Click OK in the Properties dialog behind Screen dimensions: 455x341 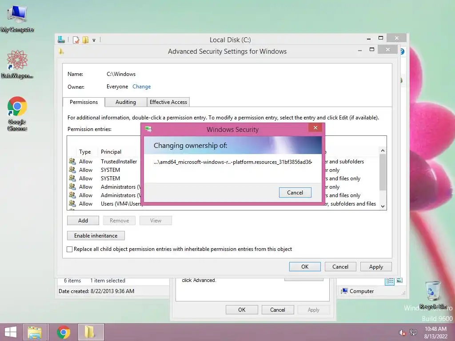pos(242,309)
